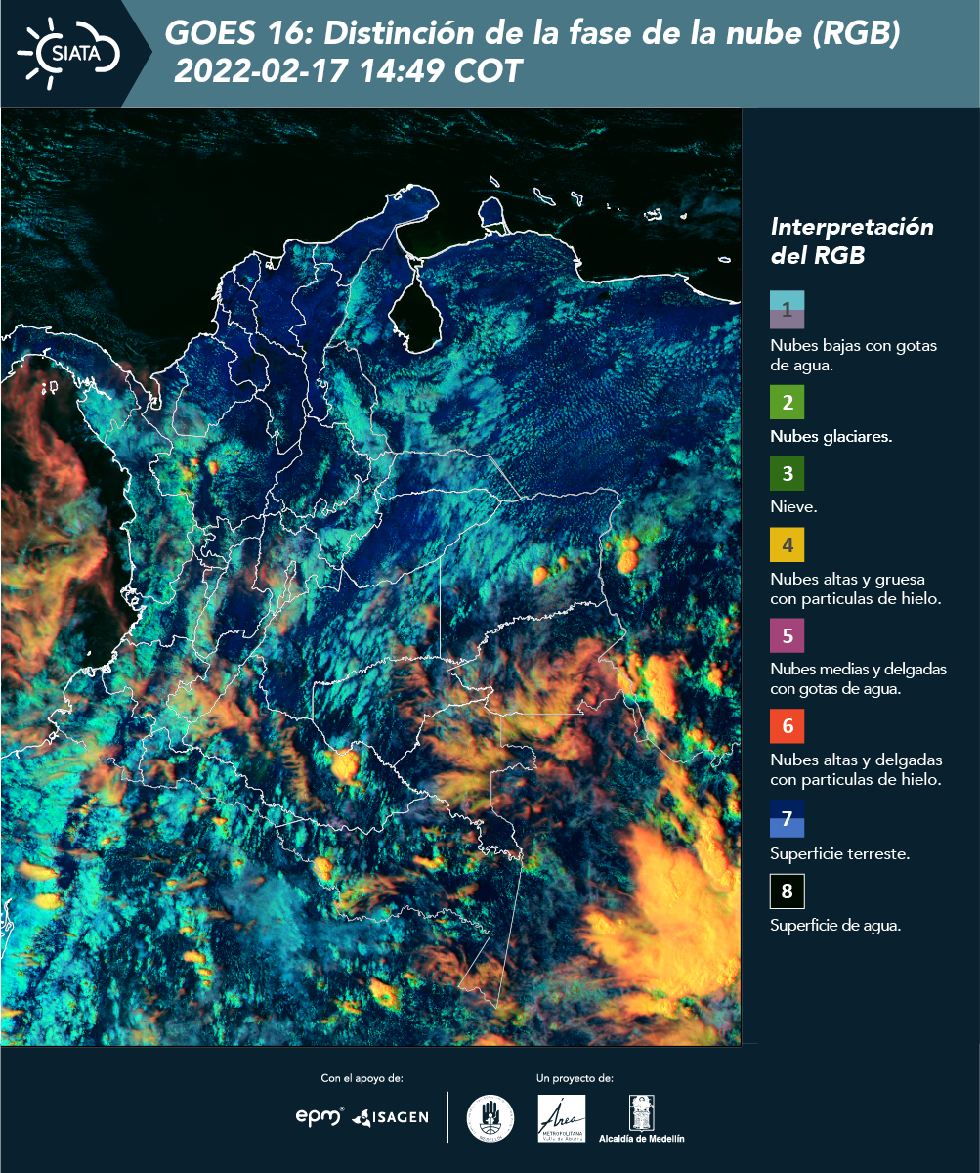
Task: Click the ISAGEN logo
Action: (390, 1116)
